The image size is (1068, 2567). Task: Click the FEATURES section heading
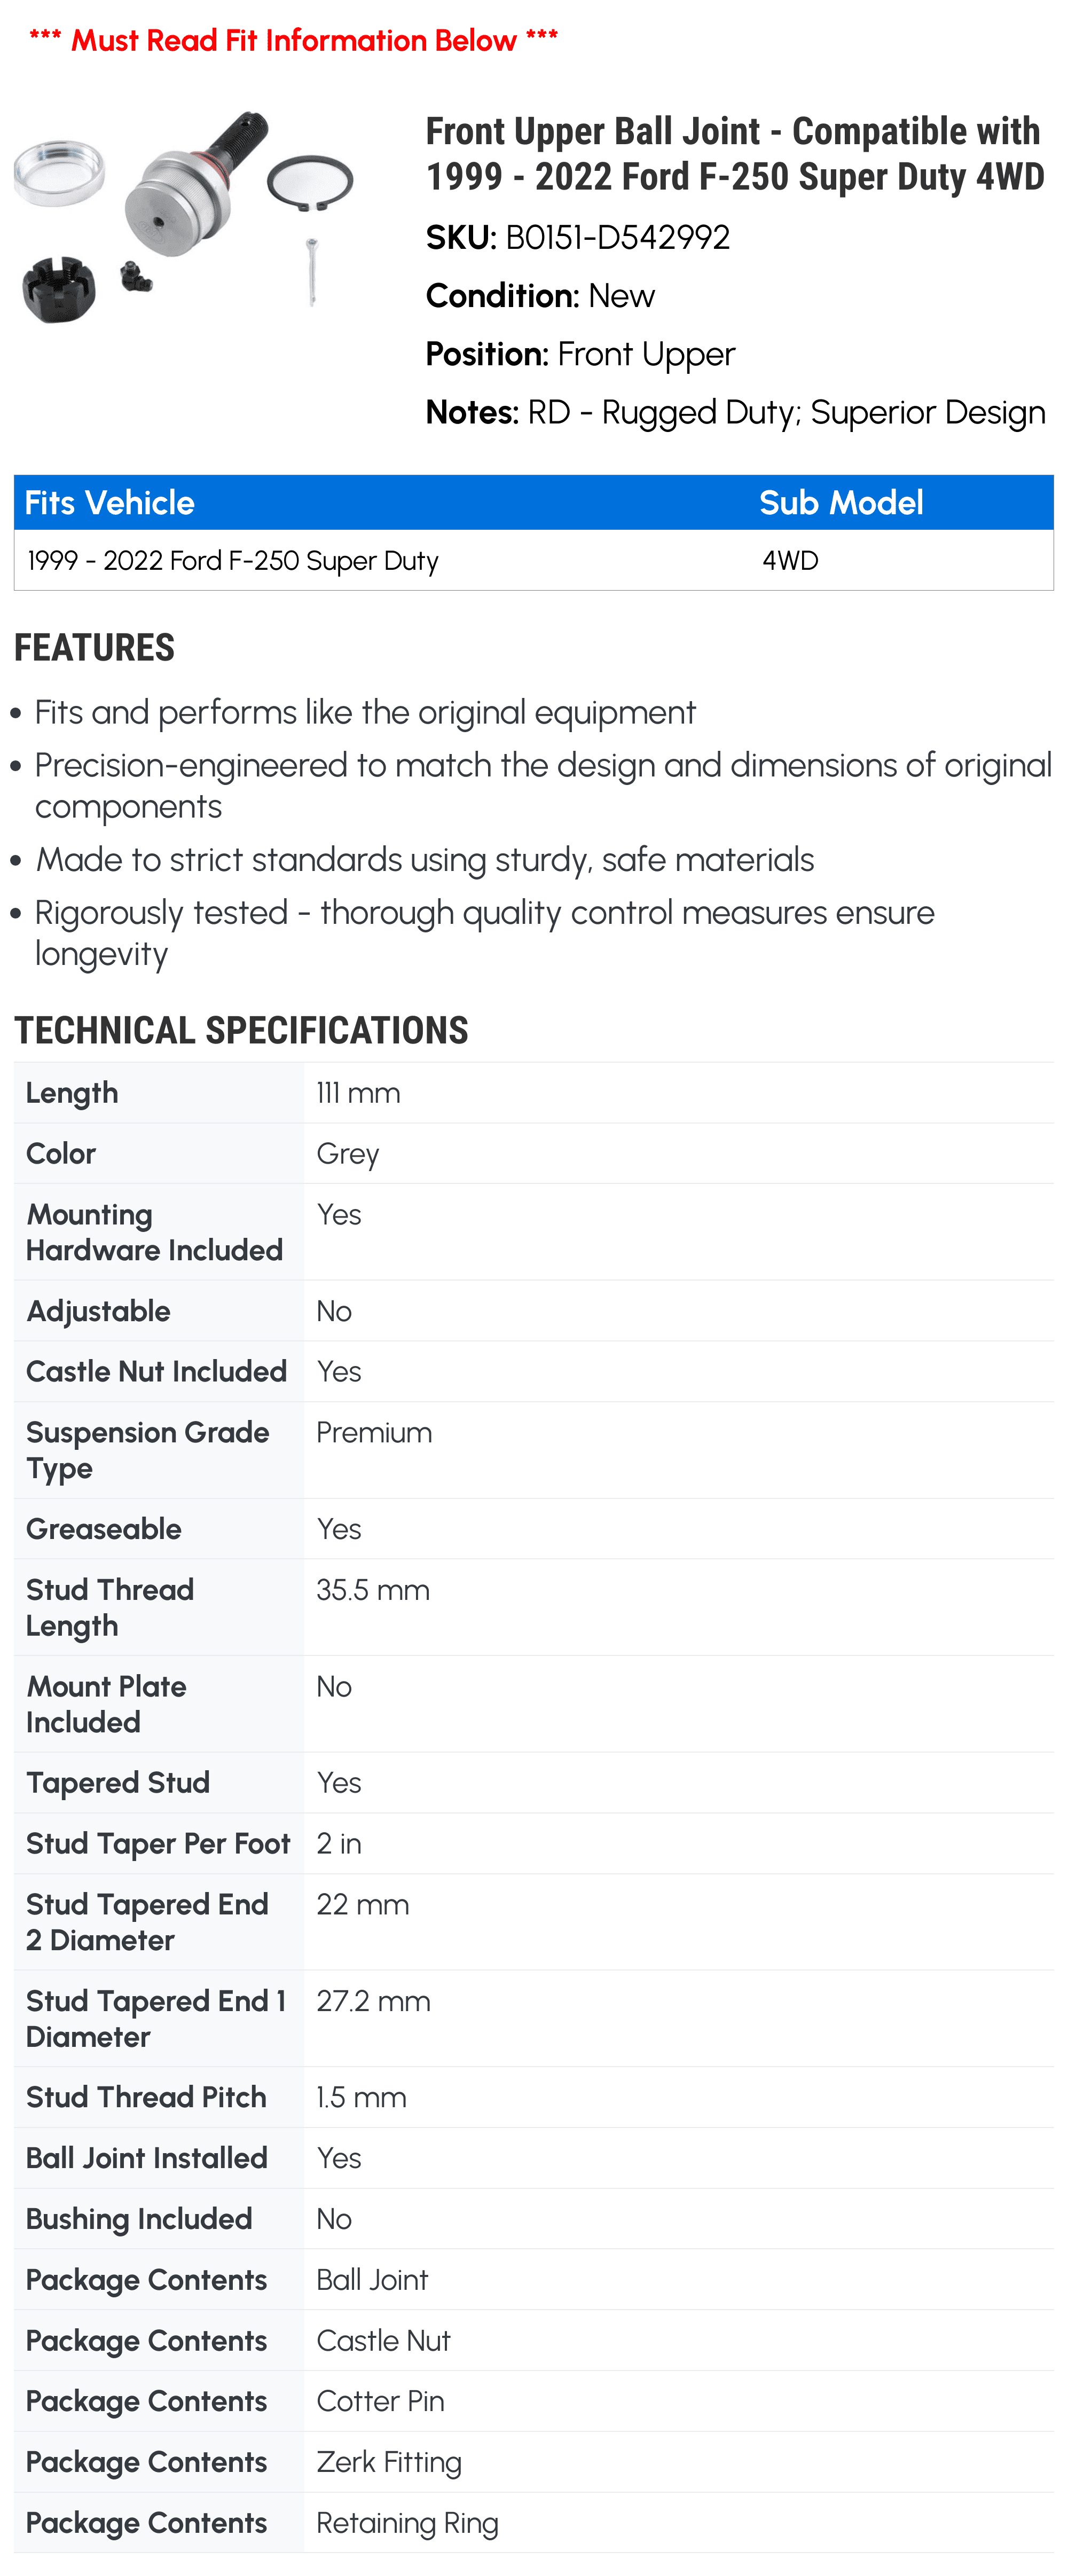coord(95,648)
